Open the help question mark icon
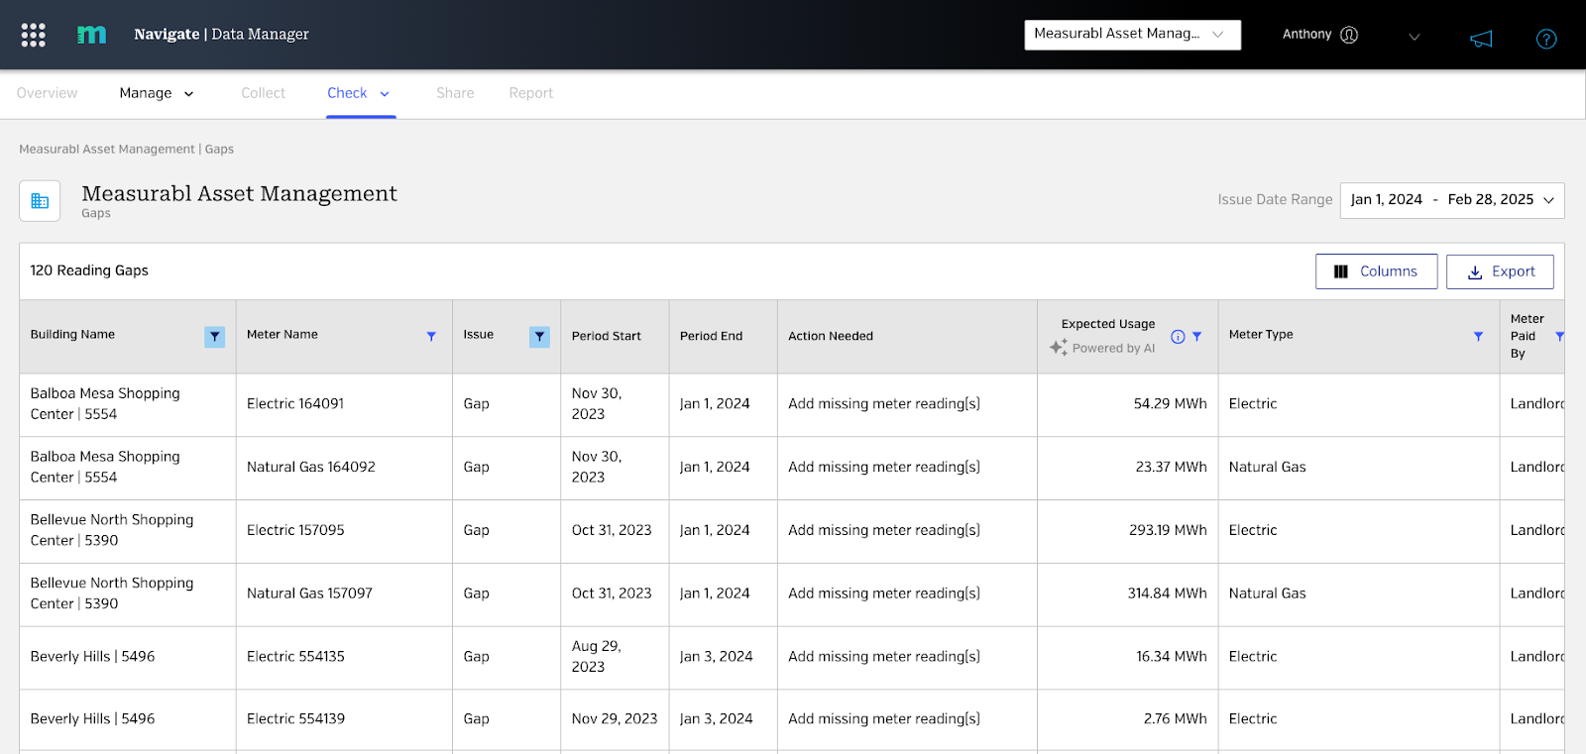The width and height of the screenshot is (1586, 754). tap(1546, 39)
